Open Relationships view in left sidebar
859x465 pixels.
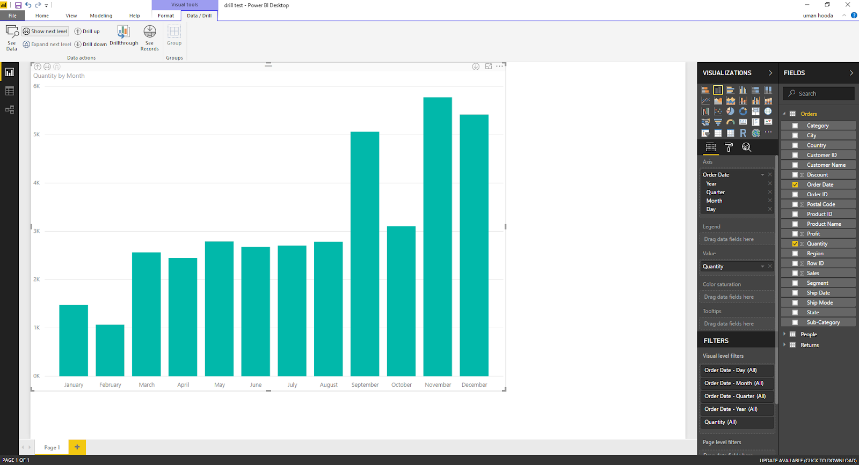point(10,109)
